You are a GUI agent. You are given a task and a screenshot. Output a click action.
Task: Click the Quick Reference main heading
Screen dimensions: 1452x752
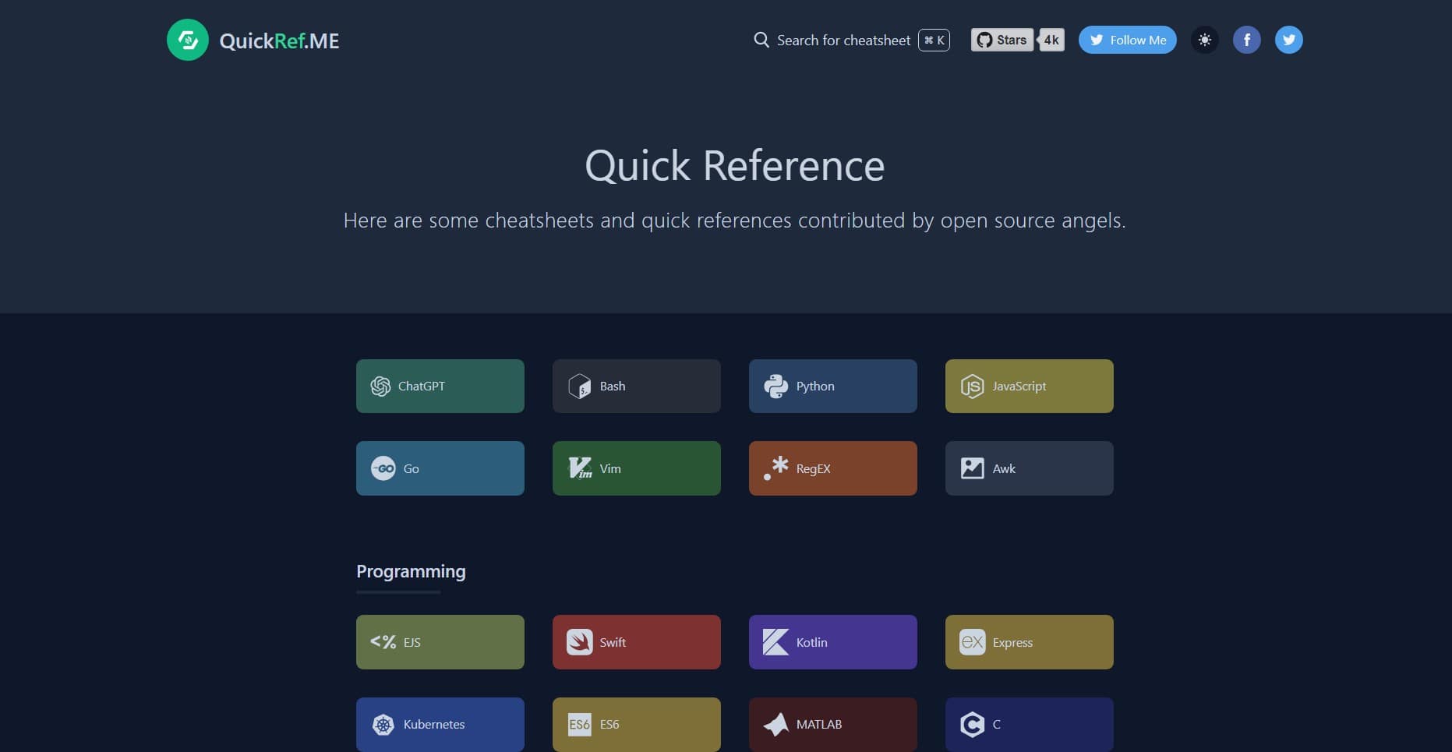735,166
